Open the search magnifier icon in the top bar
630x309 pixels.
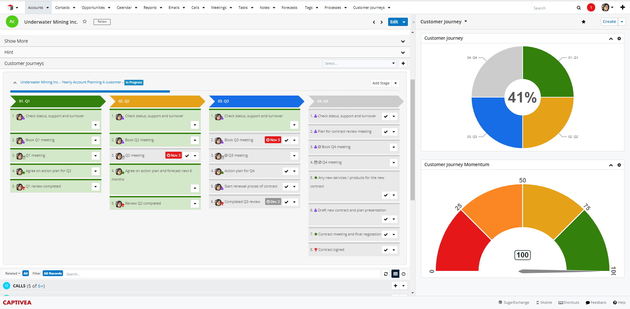click(x=579, y=7)
